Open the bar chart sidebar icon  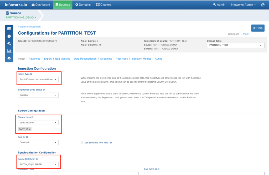[x=9, y=51]
